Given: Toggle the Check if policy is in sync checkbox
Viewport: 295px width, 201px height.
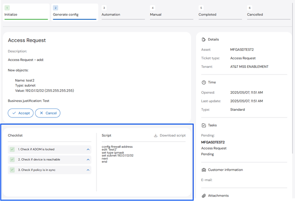Looking at the screenshot, I should (12, 170).
